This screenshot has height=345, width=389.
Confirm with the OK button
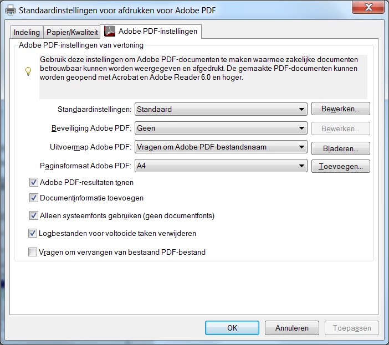232,328
